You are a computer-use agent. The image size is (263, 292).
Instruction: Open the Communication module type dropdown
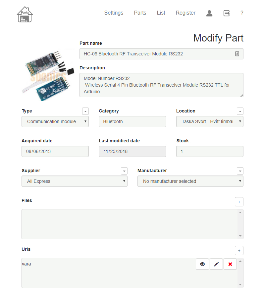coord(55,121)
